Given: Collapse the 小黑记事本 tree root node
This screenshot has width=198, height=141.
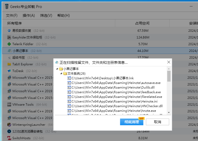Looking at the screenshot, I should coord(57,69).
